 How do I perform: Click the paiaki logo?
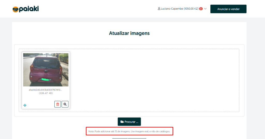click(x=26, y=9)
